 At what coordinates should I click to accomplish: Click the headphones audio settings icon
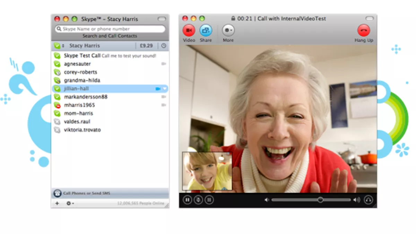(x=368, y=200)
